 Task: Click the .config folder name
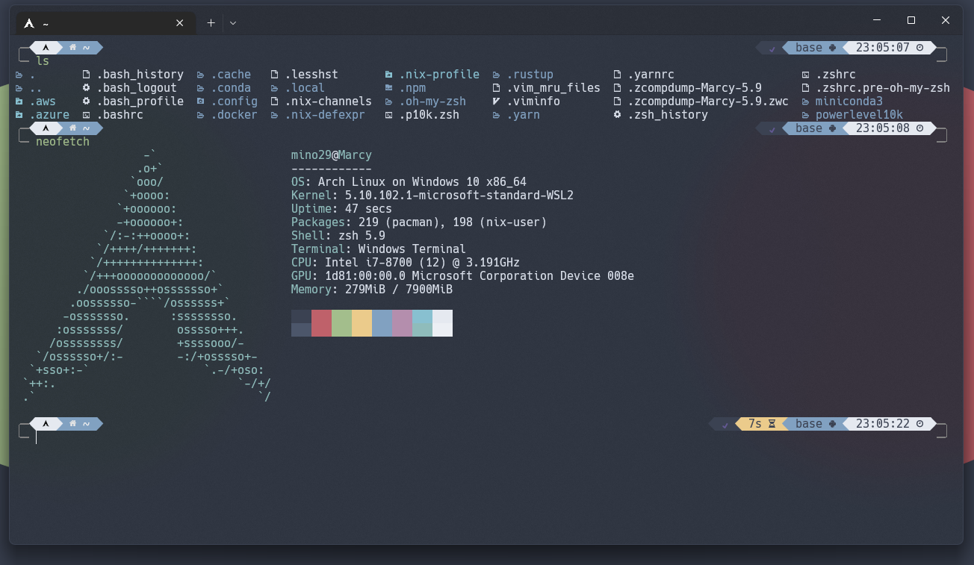pos(234,102)
